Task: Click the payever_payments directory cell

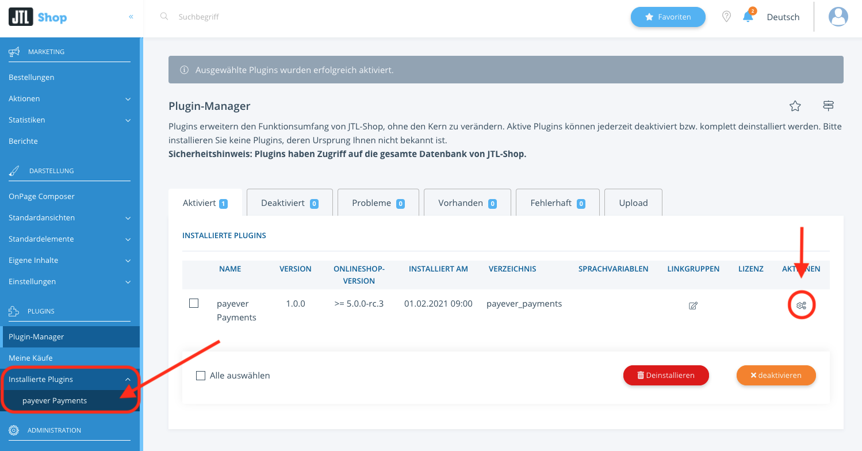Action: [524, 303]
